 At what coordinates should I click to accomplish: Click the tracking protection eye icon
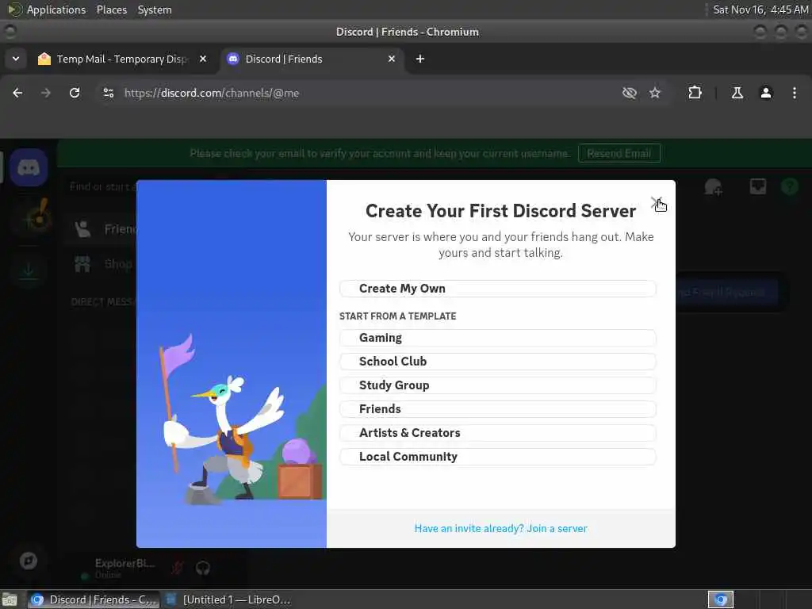pyautogui.click(x=629, y=94)
